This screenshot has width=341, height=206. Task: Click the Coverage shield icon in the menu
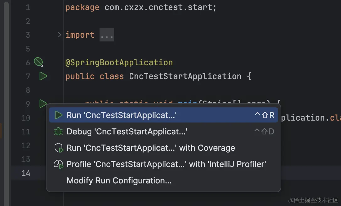coord(59,148)
